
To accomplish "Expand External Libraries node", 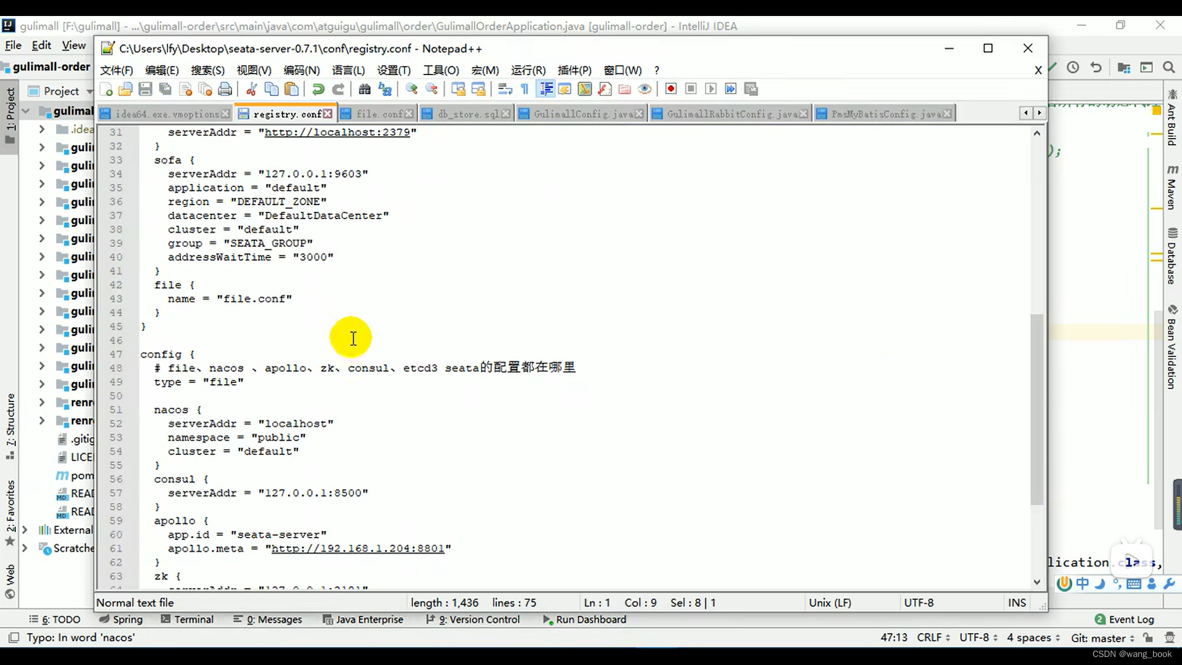I will (x=25, y=530).
